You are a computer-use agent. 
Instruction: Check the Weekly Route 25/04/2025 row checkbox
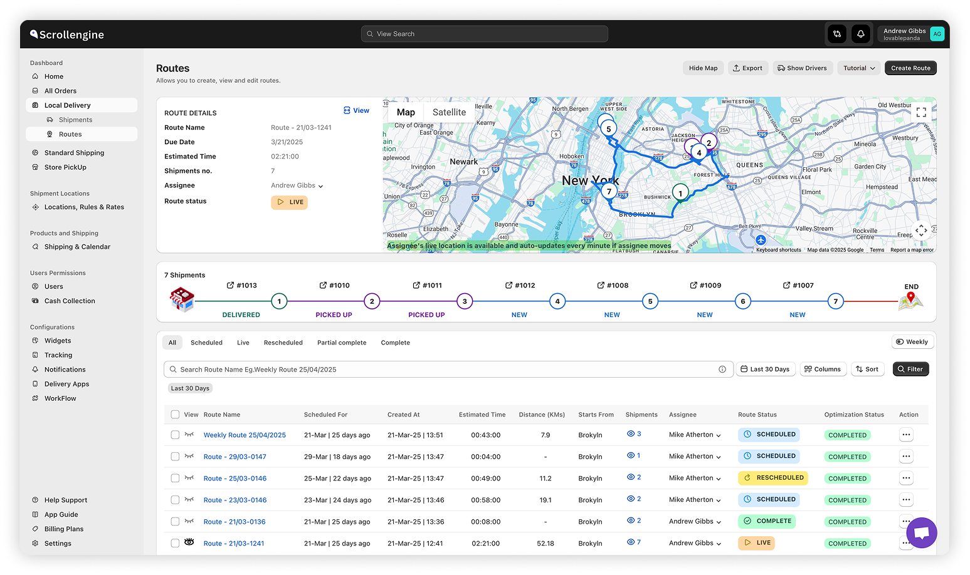click(x=175, y=435)
